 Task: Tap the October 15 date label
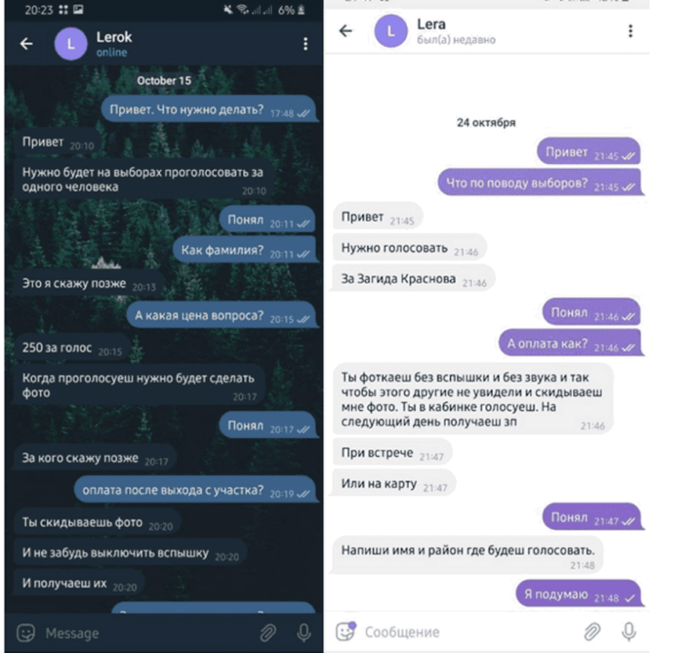coord(164,81)
